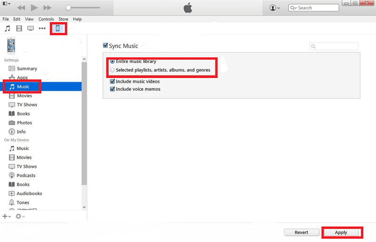Image resolution: width=376 pixels, height=242 pixels.
Task: Click the Play button
Action: (34, 8)
